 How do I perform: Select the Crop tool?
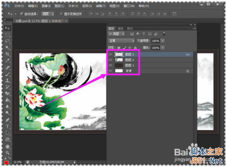click(x=7, y=54)
